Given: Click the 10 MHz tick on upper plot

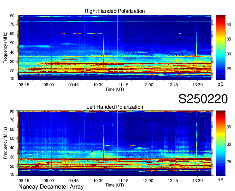Looking at the screenshot, I should pos(12,79).
